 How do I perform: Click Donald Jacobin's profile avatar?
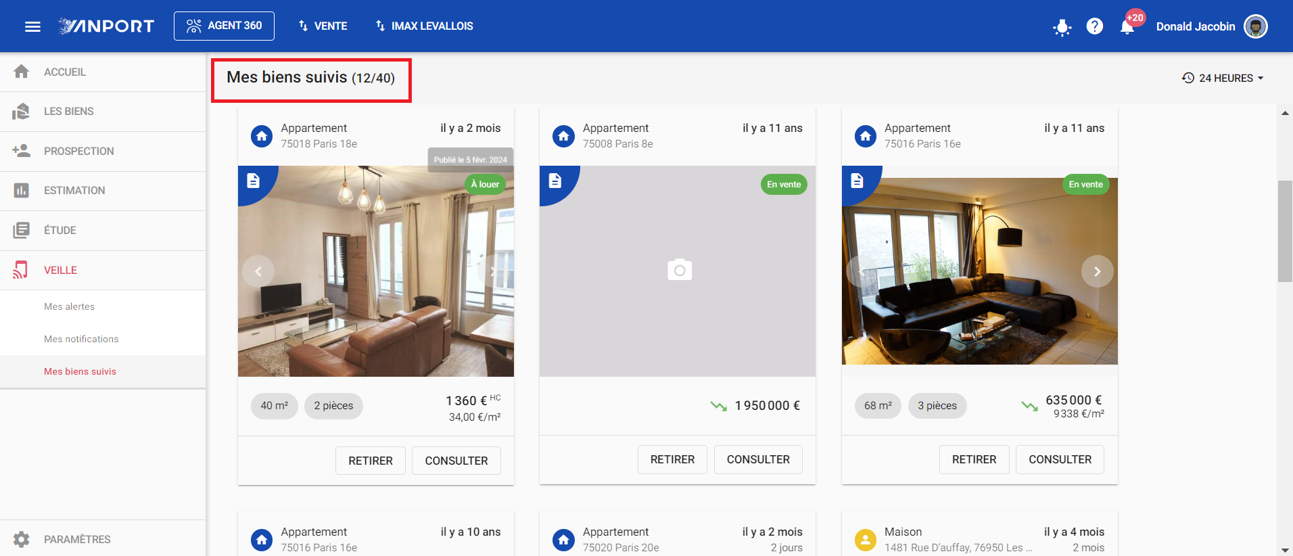[1256, 26]
